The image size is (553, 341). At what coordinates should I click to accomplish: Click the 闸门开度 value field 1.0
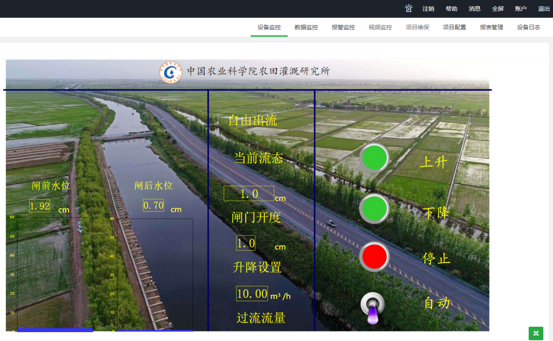(249, 194)
